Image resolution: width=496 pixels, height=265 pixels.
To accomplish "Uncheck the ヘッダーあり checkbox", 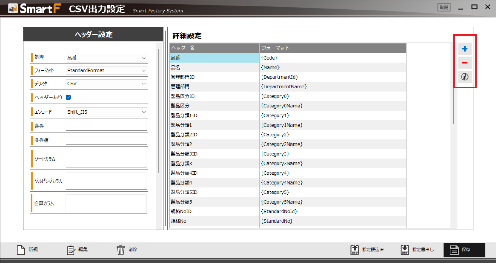I will point(68,97).
